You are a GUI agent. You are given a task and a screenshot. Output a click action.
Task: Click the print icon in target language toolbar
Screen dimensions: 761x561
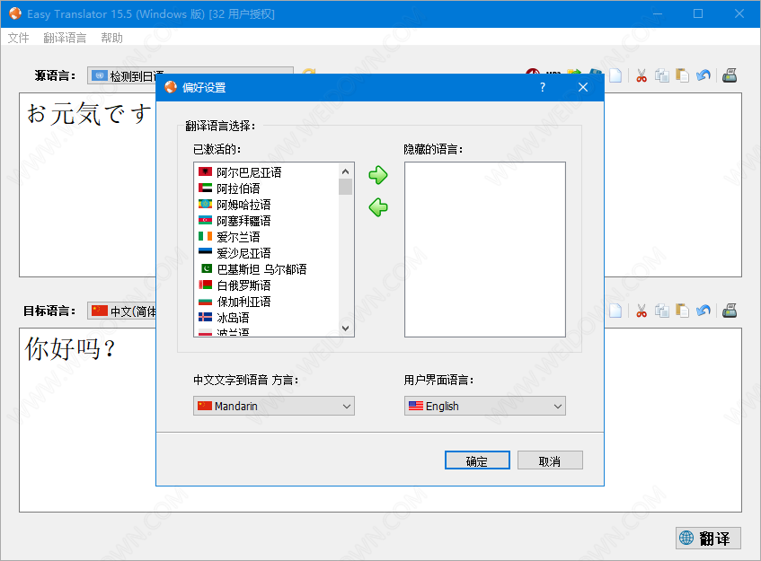730,311
